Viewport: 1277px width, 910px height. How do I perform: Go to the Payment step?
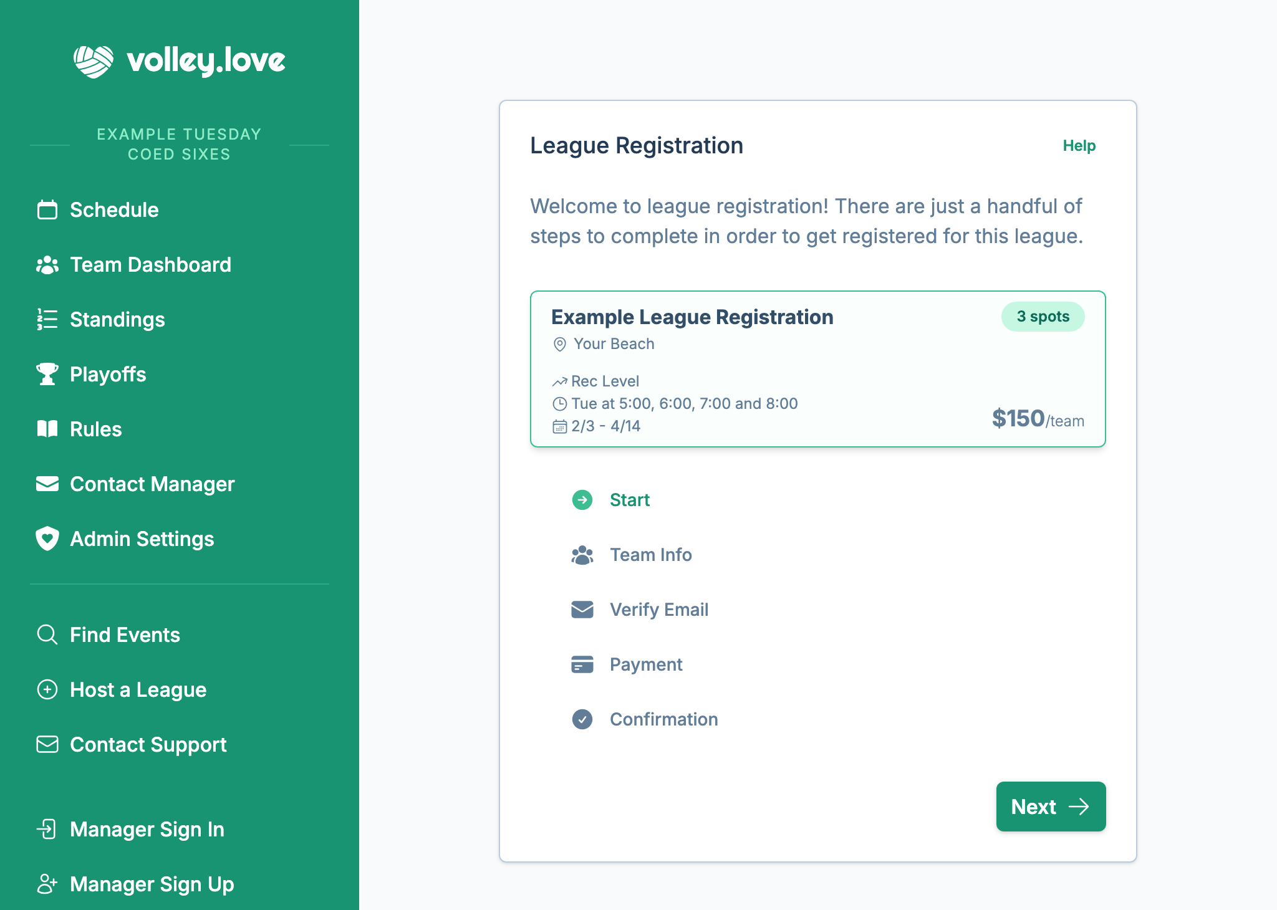pyautogui.click(x=645, y=664)
